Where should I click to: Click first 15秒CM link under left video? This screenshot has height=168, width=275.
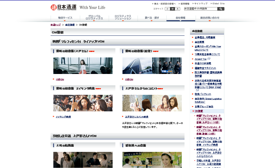[60, 79]
